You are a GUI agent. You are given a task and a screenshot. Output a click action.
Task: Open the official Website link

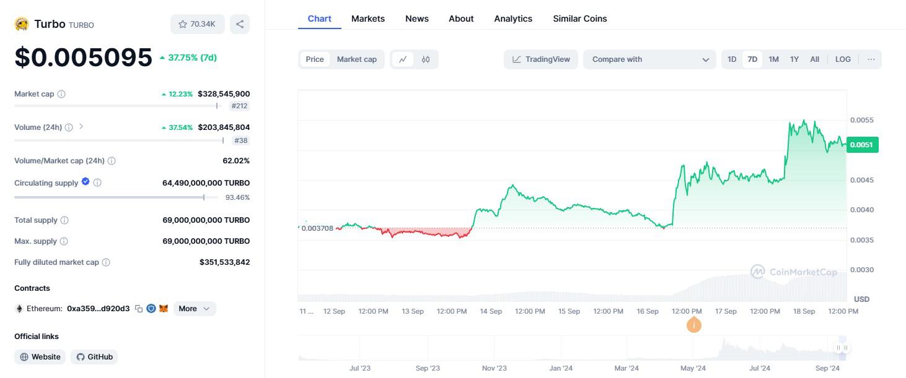point(40,357)
